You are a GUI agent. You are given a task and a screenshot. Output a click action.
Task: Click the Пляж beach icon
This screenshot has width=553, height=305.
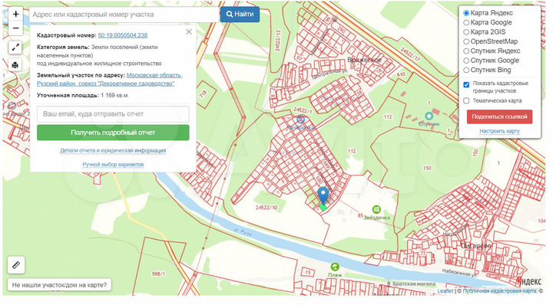pos(335,267)
